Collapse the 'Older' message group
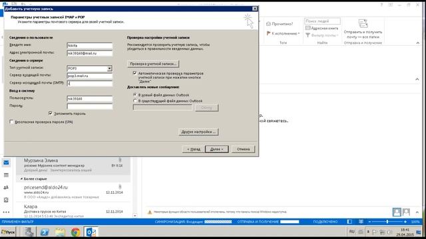This screenshot has height=239, width=426. click(21, 179)
